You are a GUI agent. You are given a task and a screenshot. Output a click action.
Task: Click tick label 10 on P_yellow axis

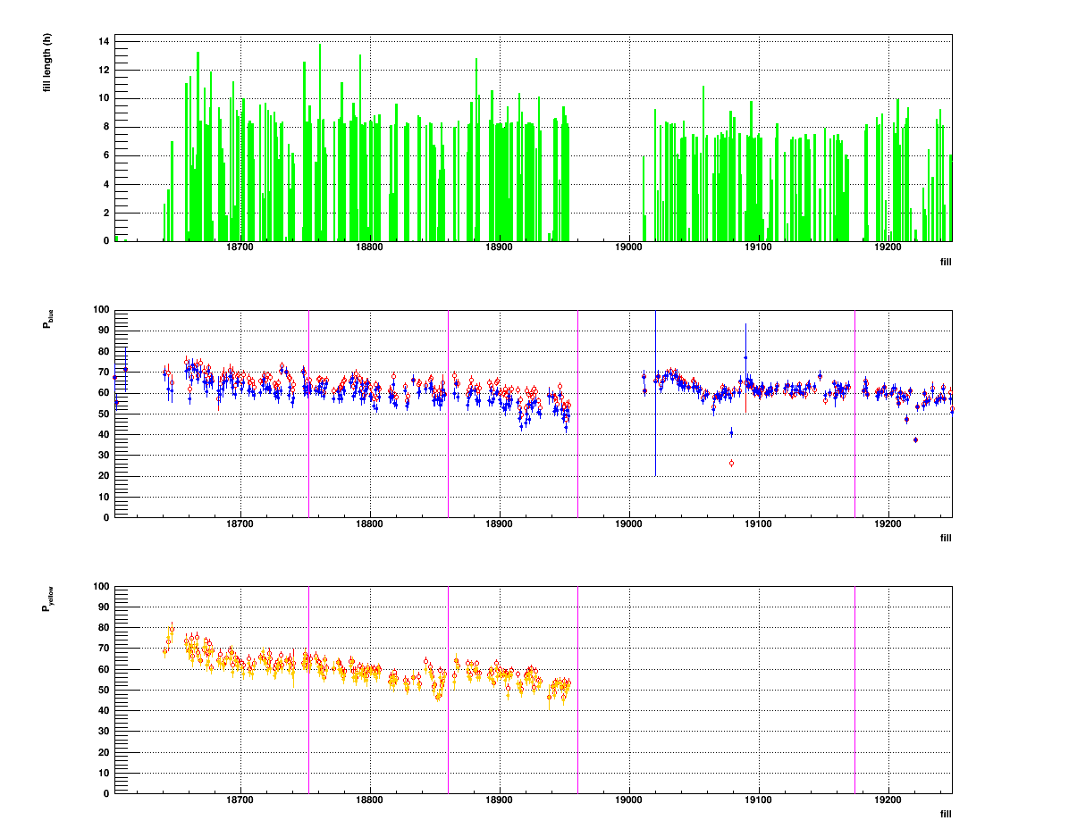pos(104,773)
